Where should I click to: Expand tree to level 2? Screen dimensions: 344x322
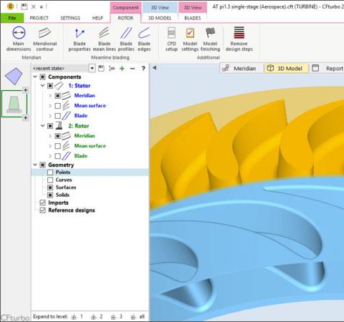97,317
